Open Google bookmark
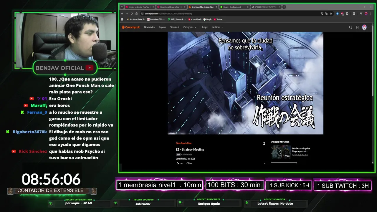 (207, 19)
